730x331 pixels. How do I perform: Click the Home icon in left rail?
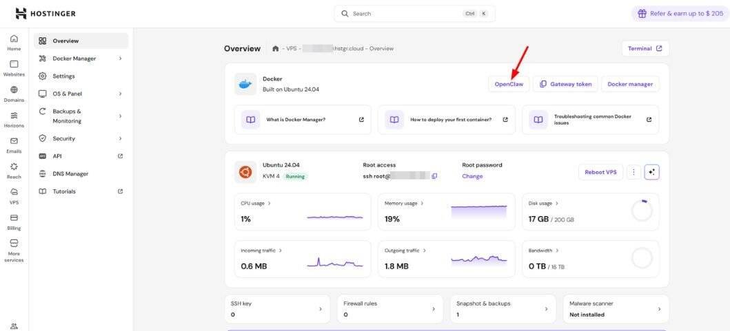(14, 39)
